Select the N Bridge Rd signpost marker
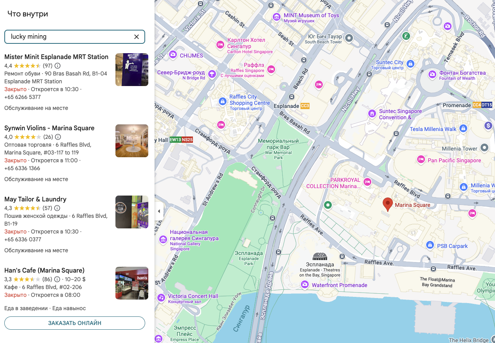This screenshot has width=495, height=343. click(x=212, y=74)
